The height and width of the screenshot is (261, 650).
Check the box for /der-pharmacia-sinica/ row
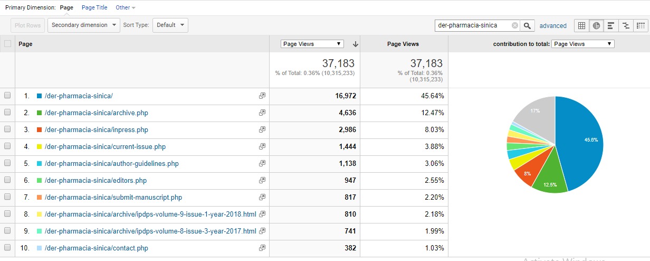(x=7, y=96)
